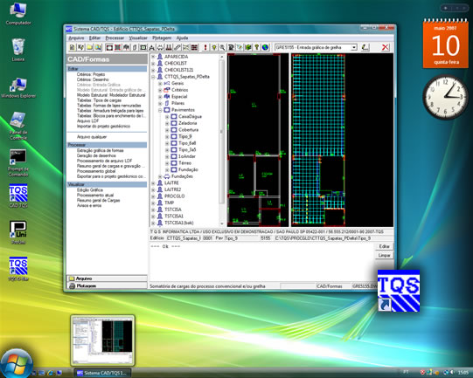
Task: Open the Processar menu
Action: click(x=115, y=38)
